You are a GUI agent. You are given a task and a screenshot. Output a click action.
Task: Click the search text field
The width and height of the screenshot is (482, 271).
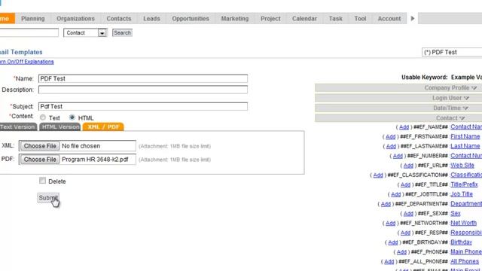point(29,32)
